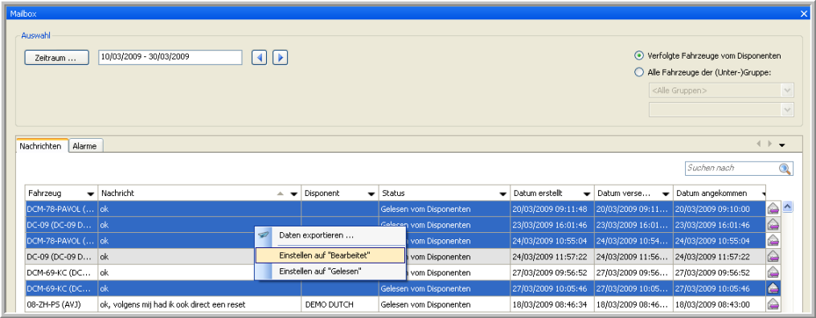Viewport: 816px width, 318px height.
Task: Open the Datum verse... column filter dropdown
Action: tap(666, 194)
